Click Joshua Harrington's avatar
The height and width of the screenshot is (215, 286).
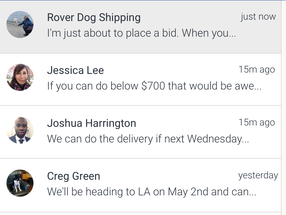click(20, 130)
